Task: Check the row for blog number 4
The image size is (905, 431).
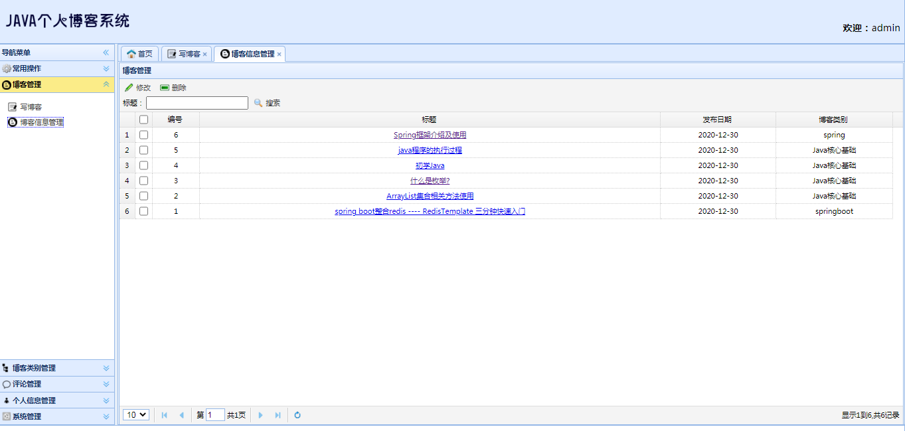Action: pyautogui.click(x=143, y=165)
